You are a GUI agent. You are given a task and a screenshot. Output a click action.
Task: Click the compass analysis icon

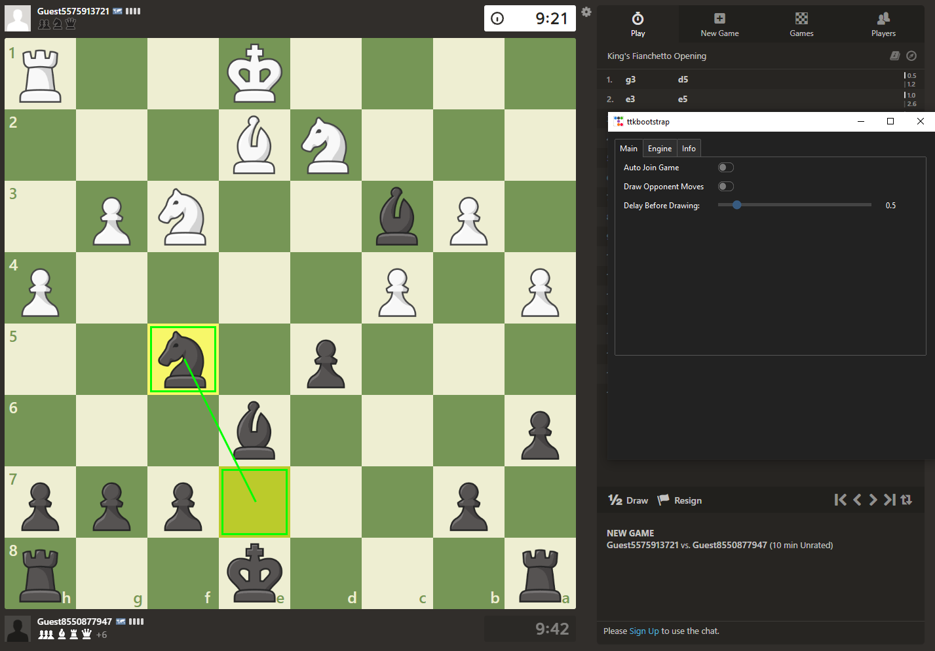[x=911, y=56]
